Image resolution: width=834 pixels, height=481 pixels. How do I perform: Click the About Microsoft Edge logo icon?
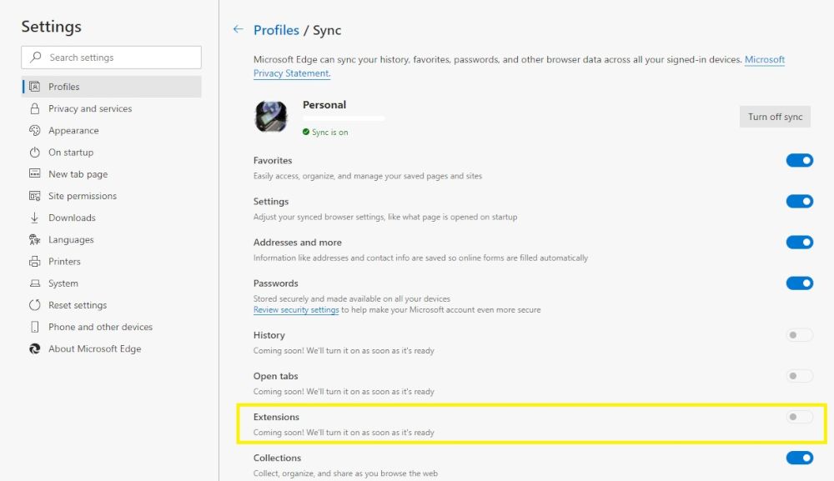pyautogui.click(x=34, y=348)
